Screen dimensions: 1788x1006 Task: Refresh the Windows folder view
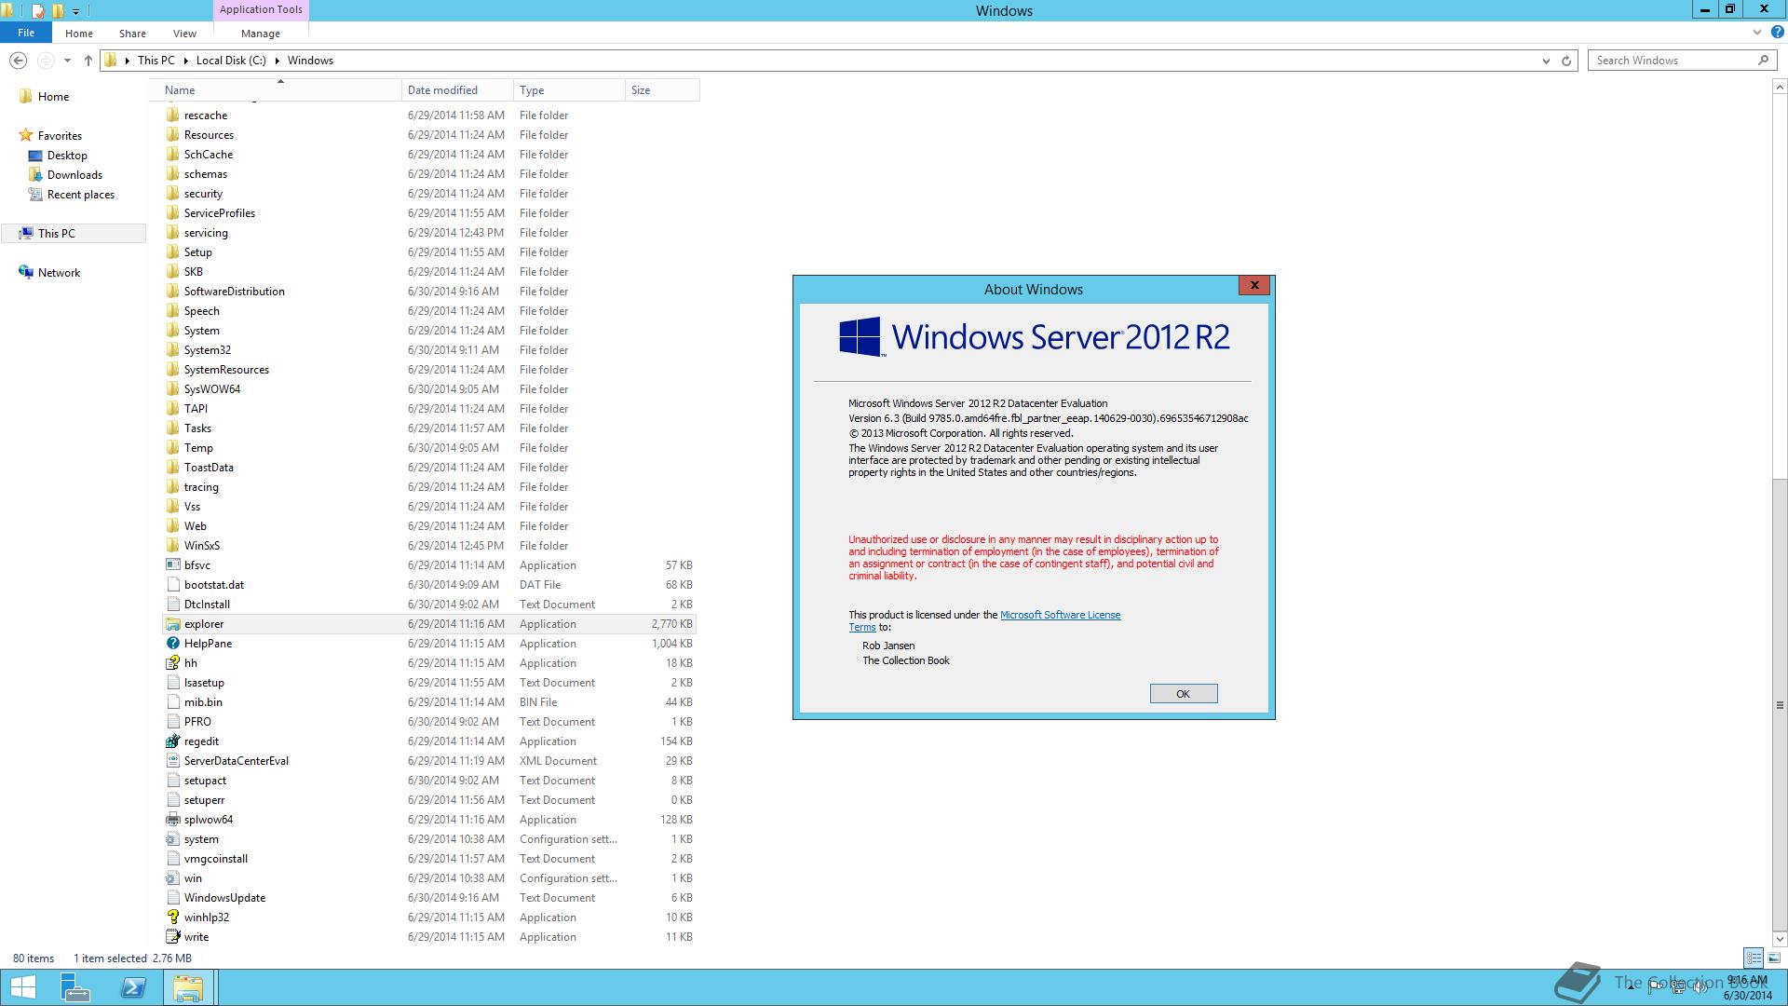[x=1566, y=61]
